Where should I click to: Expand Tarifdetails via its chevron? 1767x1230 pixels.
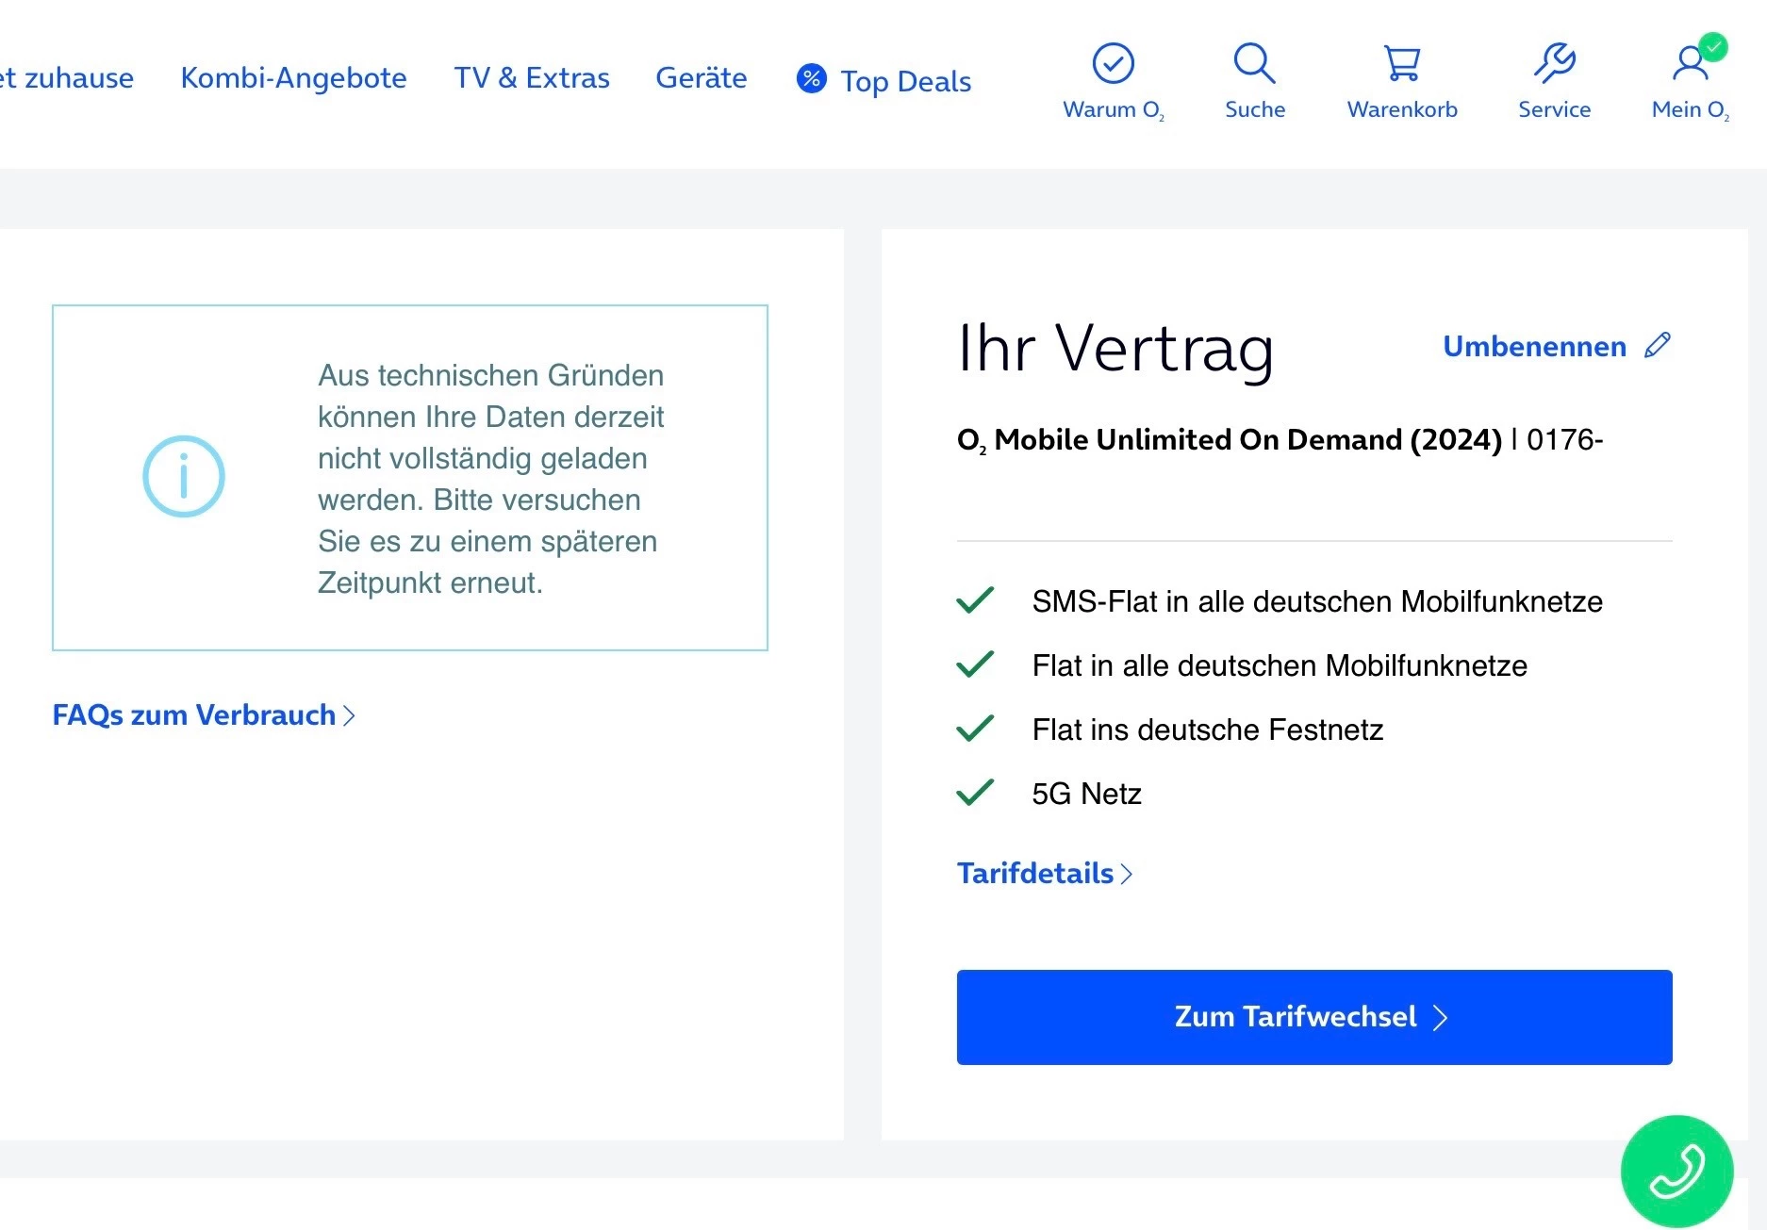[x=1126, y=874]
